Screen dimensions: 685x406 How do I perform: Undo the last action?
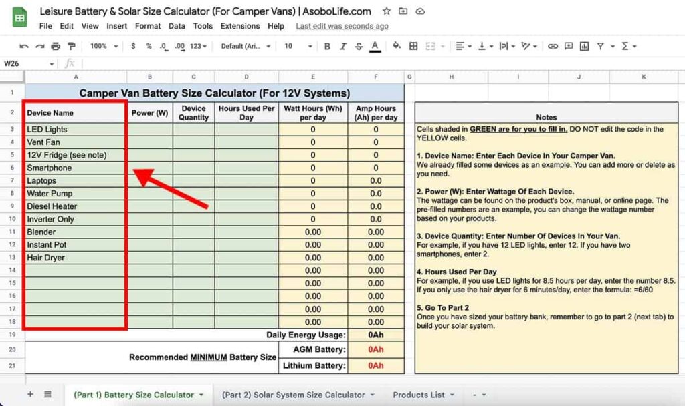[x=24, y=46]
